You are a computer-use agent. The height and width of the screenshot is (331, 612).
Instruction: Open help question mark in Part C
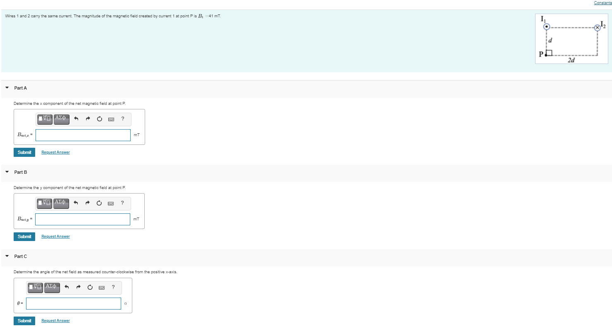(113, 287)
